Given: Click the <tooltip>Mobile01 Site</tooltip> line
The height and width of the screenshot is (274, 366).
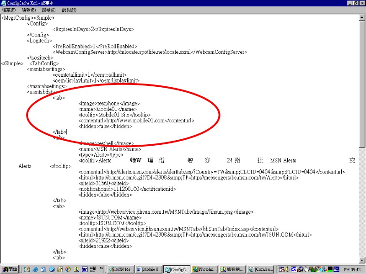Looking at the screenshot, I should (114, 115).
